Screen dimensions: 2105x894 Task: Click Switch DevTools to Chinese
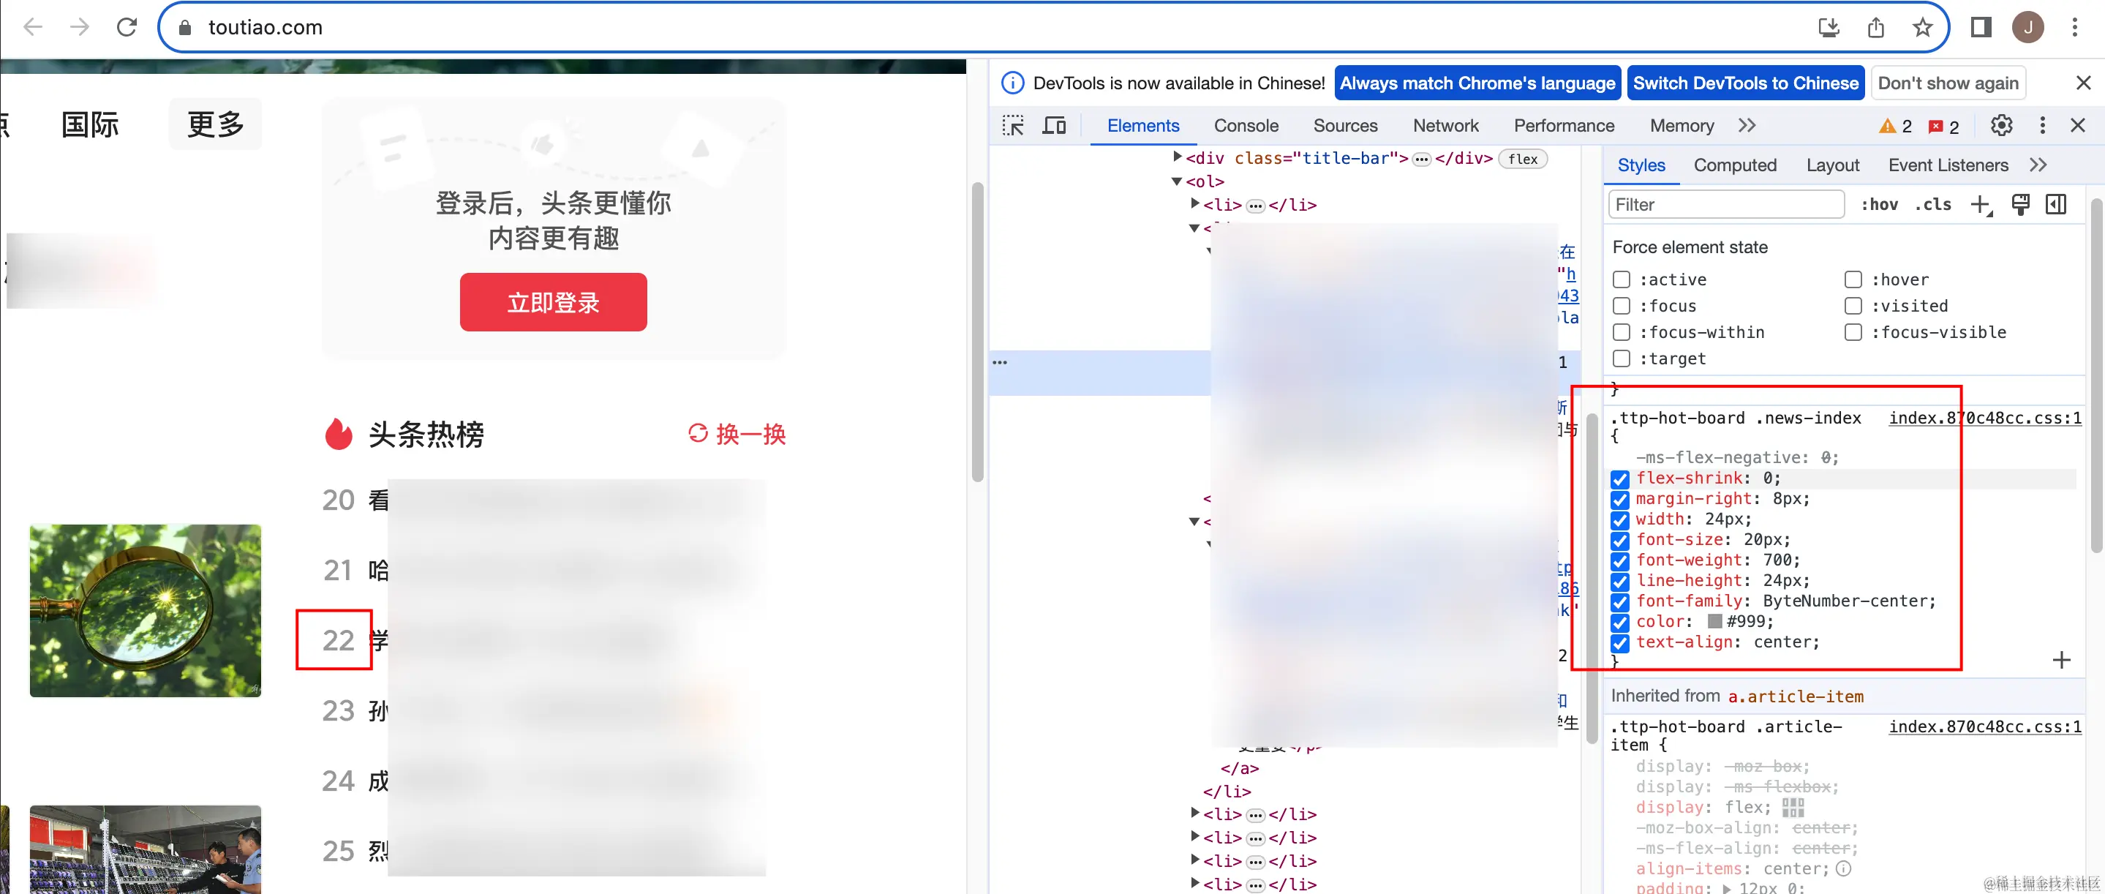click(1745, 83)
